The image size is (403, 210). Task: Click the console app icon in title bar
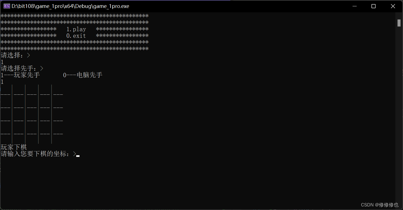pos(7,6)
